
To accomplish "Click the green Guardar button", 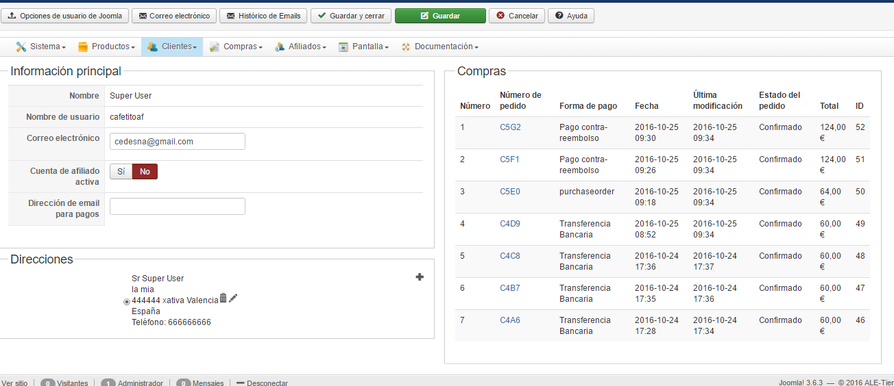I will pos(440,16).
